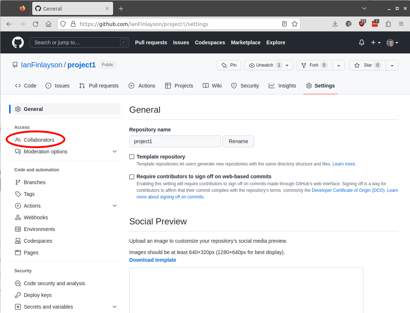
Task: Open the Star lists dropdown arrow
Action: click(x=392, y=66)
